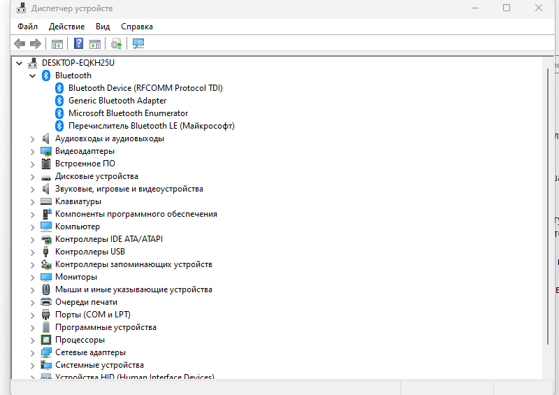The image size is (559, 395).
Task: Click the USB plug icon next to Контроллеры USB
Action: click(x=45, y=252)
